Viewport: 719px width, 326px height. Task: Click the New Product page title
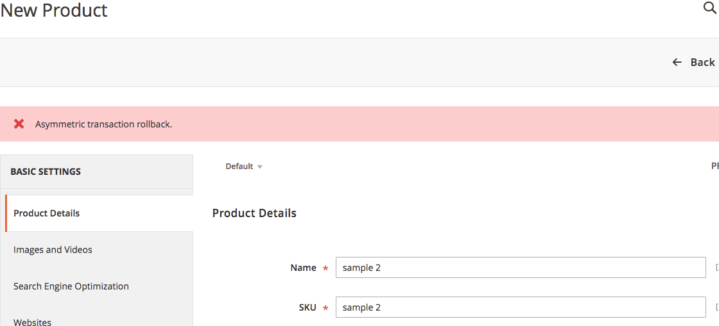pos(54,10)
